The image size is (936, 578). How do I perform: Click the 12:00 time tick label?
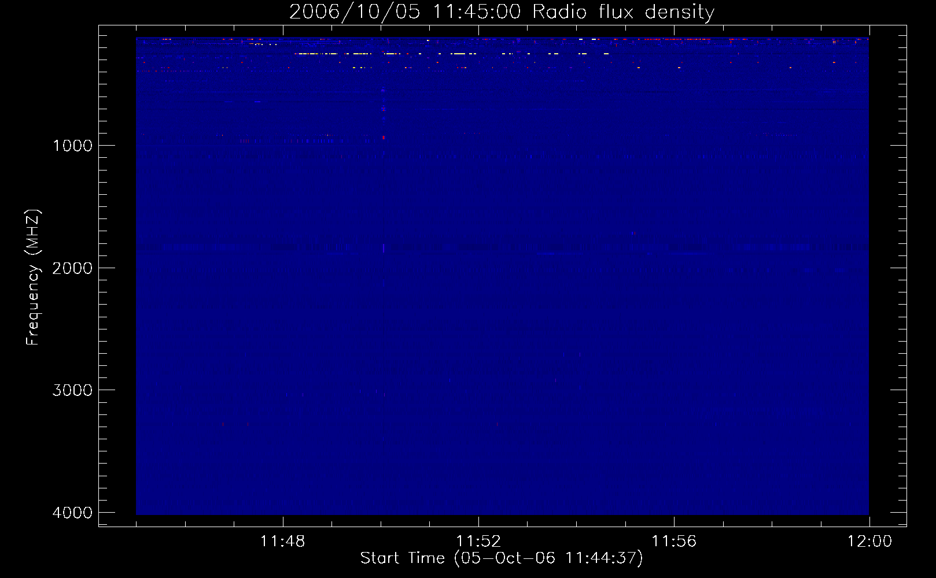coord(869,542)
